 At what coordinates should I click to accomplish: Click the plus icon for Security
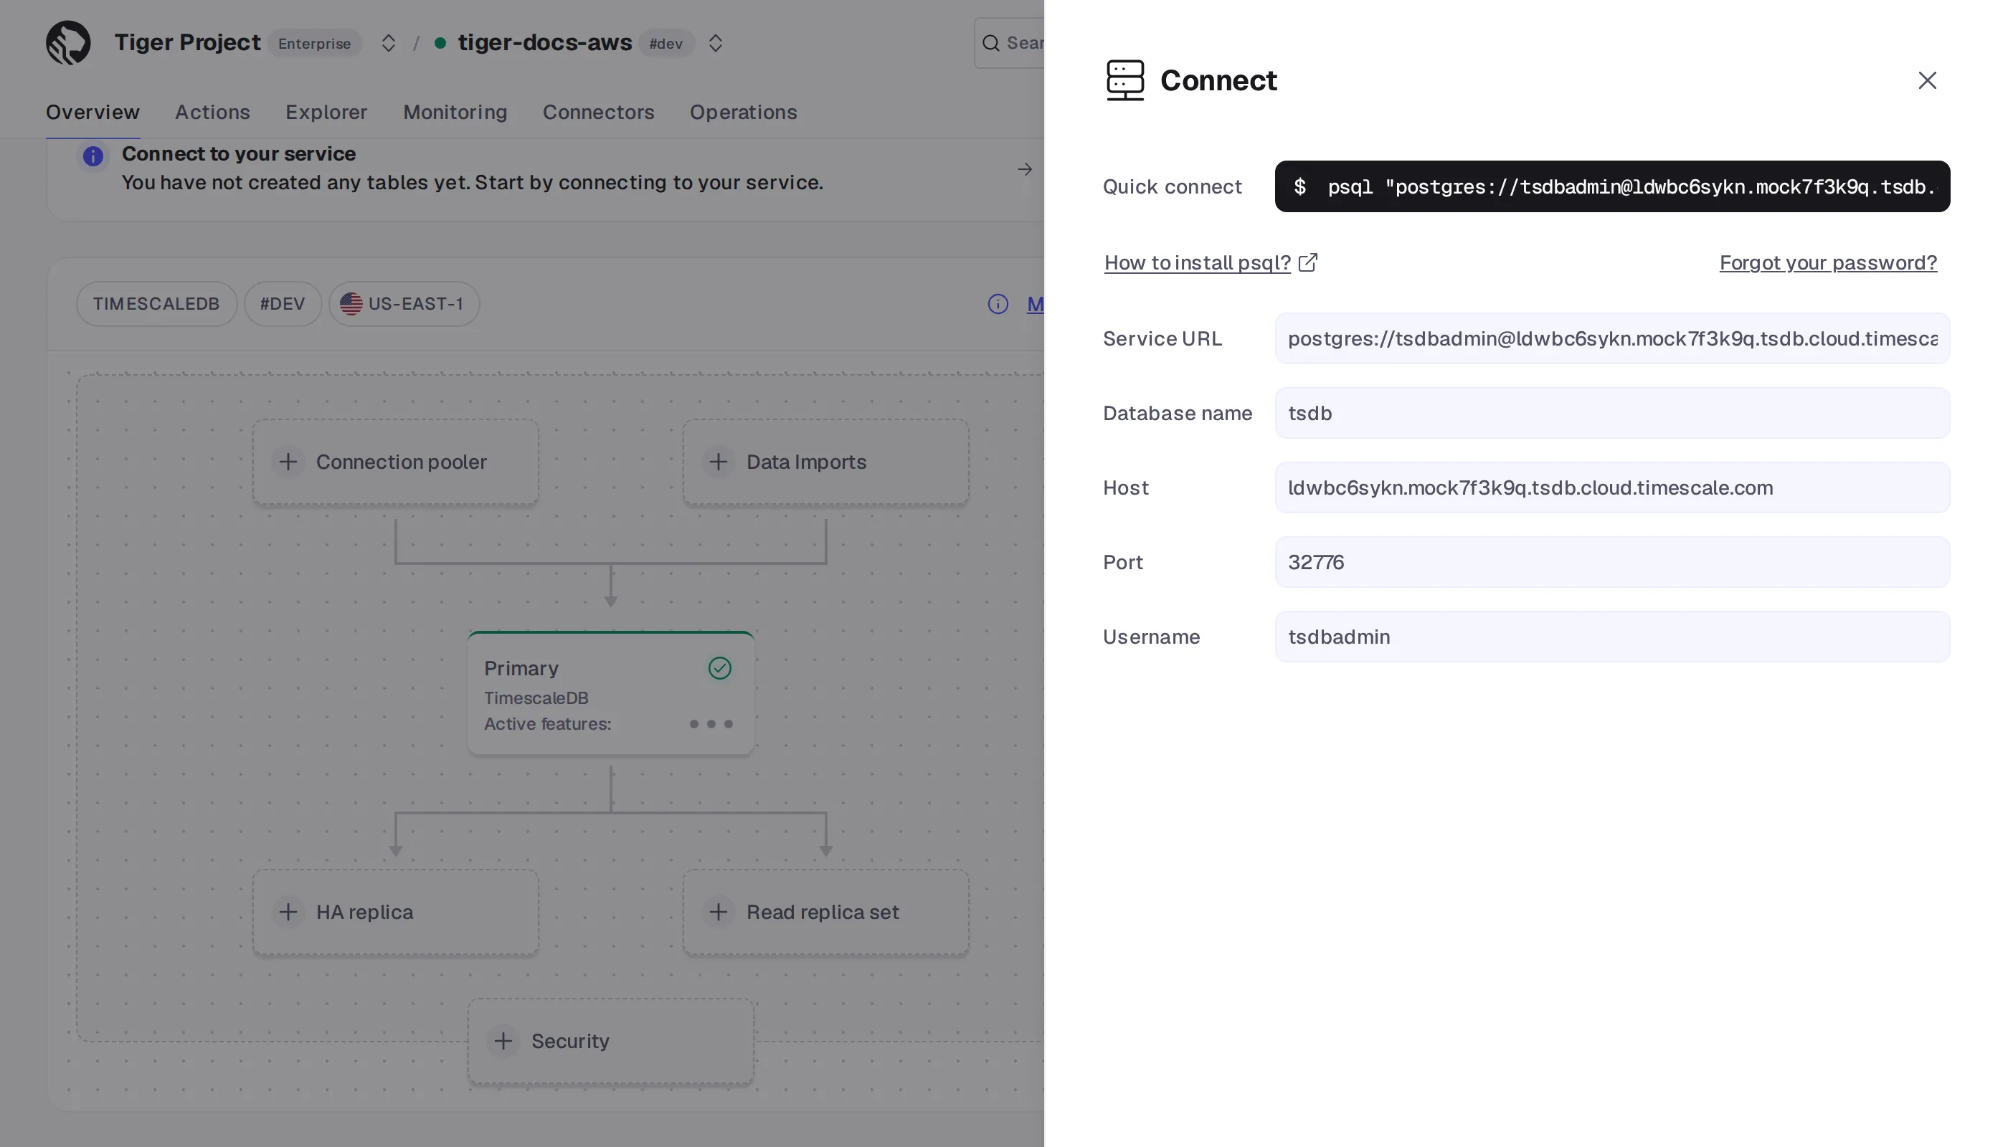[503, 1042]
